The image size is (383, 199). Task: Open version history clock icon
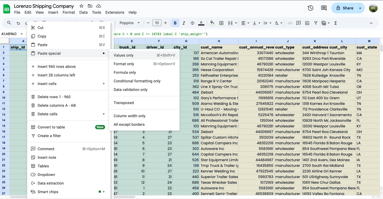tap(310, 8)
